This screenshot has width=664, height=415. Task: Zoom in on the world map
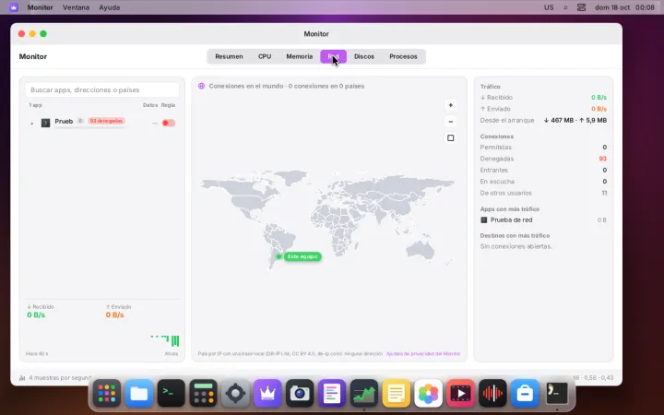click(451, 105)
